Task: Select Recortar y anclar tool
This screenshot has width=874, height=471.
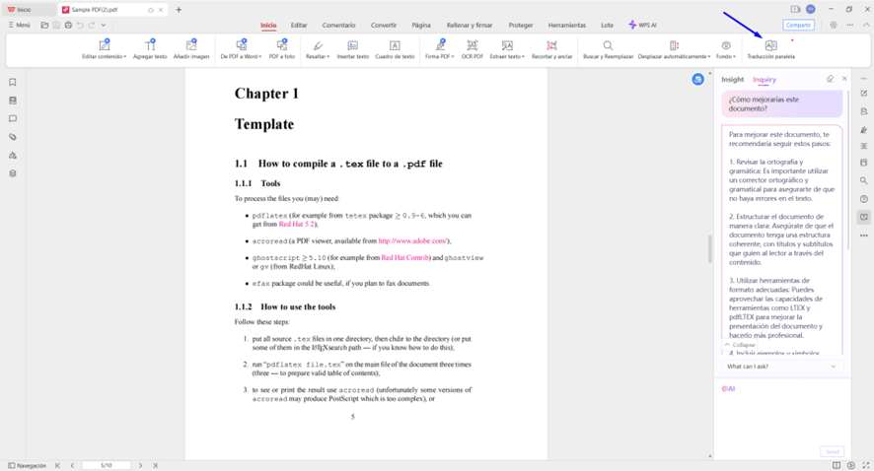Action: 551,49
